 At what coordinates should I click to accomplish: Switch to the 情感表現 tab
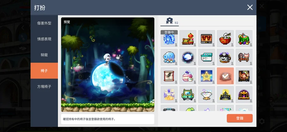click(x=44, y=39)
